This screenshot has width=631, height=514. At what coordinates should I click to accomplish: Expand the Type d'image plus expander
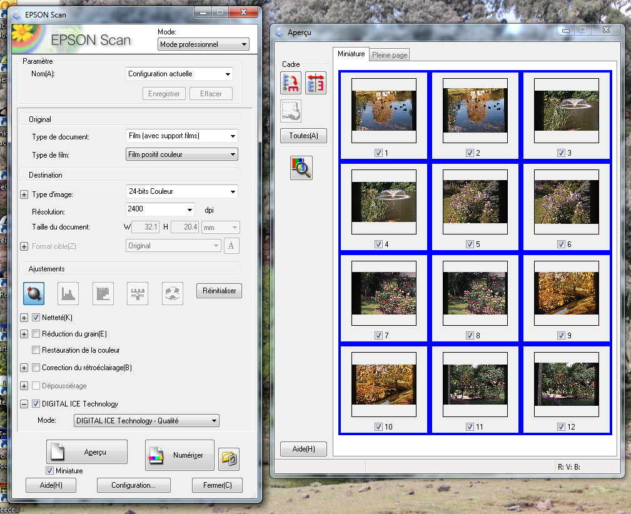[24, 194]
